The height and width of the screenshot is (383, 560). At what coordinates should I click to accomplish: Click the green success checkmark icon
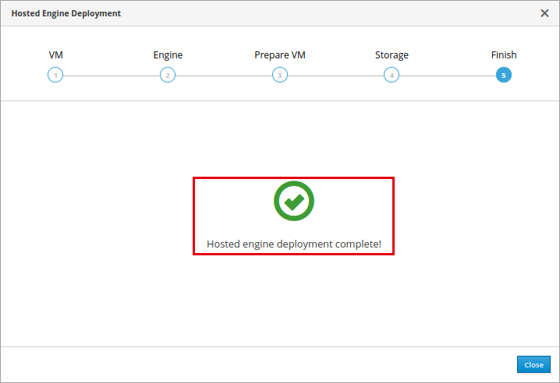coord(294,201)
